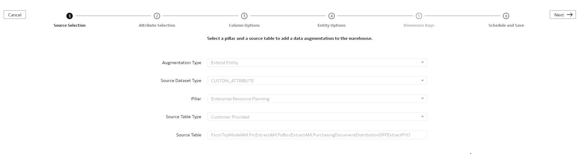
Task: Select the Dimension Keys step label
Action: 419,26
